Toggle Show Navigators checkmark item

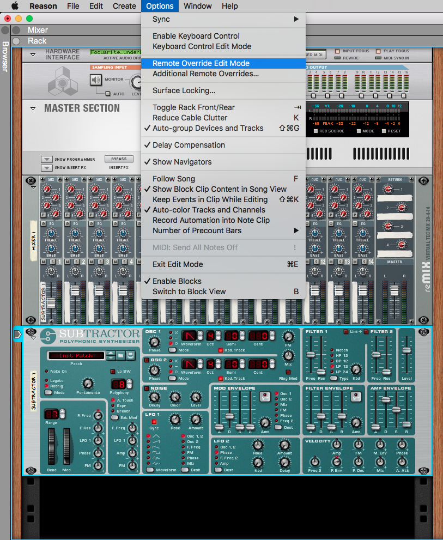[x=223, y=162]
